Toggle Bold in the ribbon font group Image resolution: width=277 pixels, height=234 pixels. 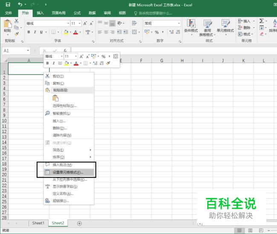(x=29, y=32)
